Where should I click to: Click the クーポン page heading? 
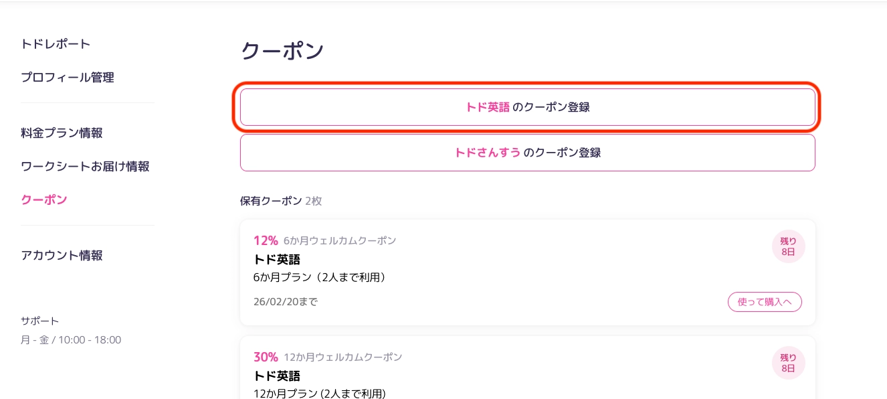coord(282,52)
